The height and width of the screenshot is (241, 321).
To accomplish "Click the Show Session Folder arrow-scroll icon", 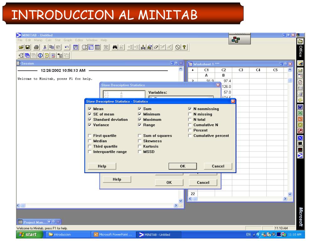I will tap(21, 55).
